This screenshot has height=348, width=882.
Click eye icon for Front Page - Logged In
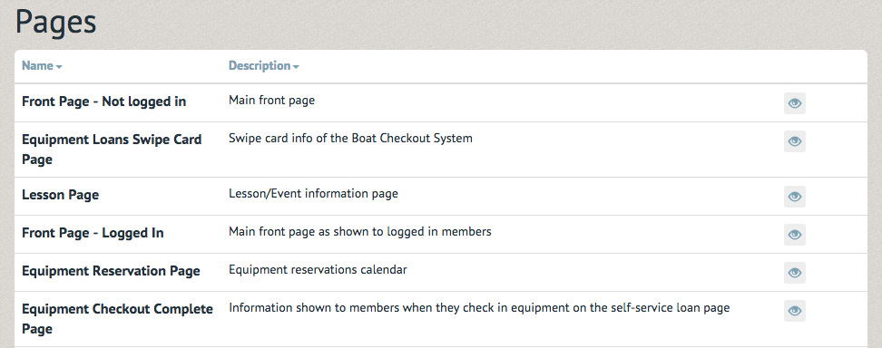(x=794, y=235)
